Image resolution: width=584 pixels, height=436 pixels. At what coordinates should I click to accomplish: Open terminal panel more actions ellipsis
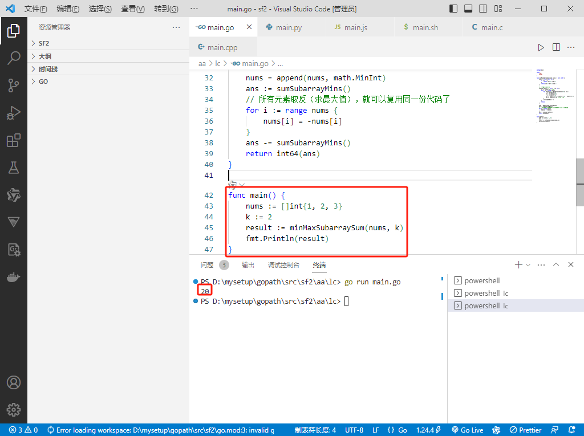(541, 264)
